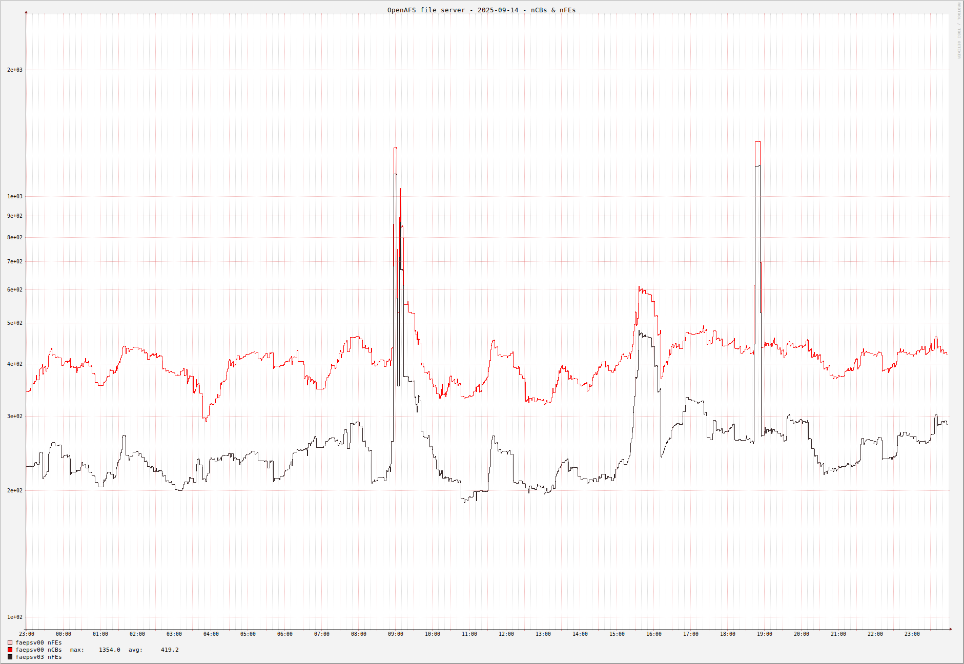
Task: Click the max value '1354,0'
Action: point(110,650)
